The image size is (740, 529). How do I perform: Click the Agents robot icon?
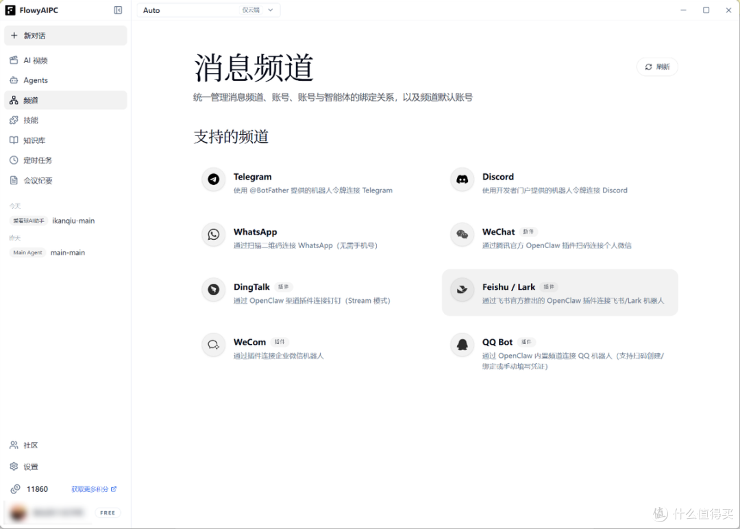click(14, 80)
